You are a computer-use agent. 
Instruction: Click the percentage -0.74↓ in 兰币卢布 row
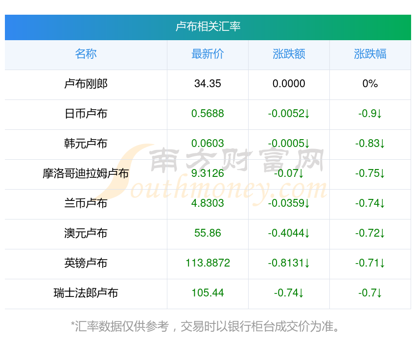[x=370, y=203]
